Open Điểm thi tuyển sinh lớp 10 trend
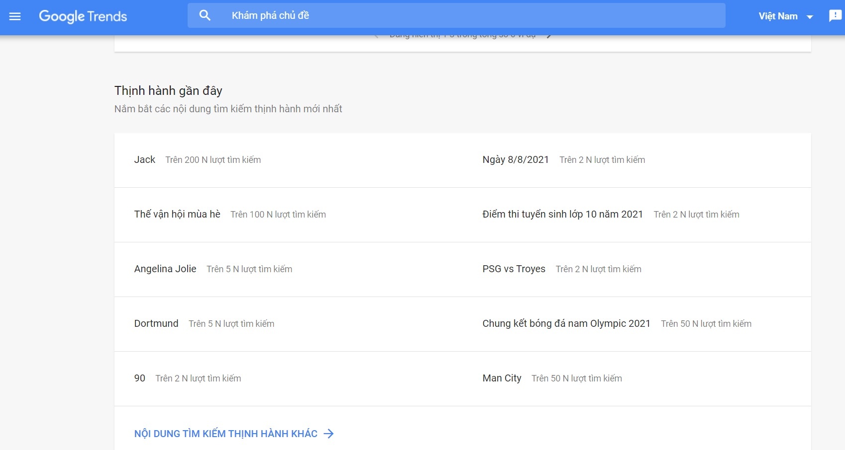845x450 pixels. (562, 214)
